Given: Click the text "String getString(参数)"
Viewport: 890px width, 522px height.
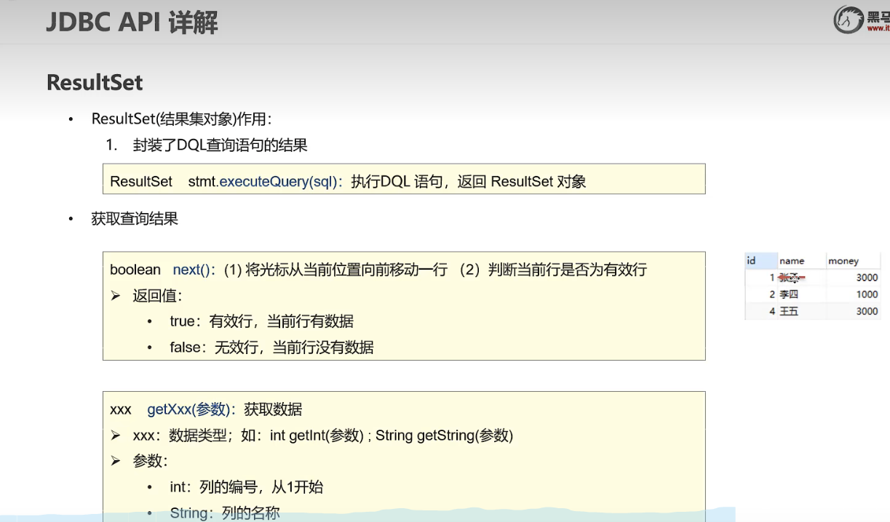Looking at the screenshot, I should coord(445,435).
